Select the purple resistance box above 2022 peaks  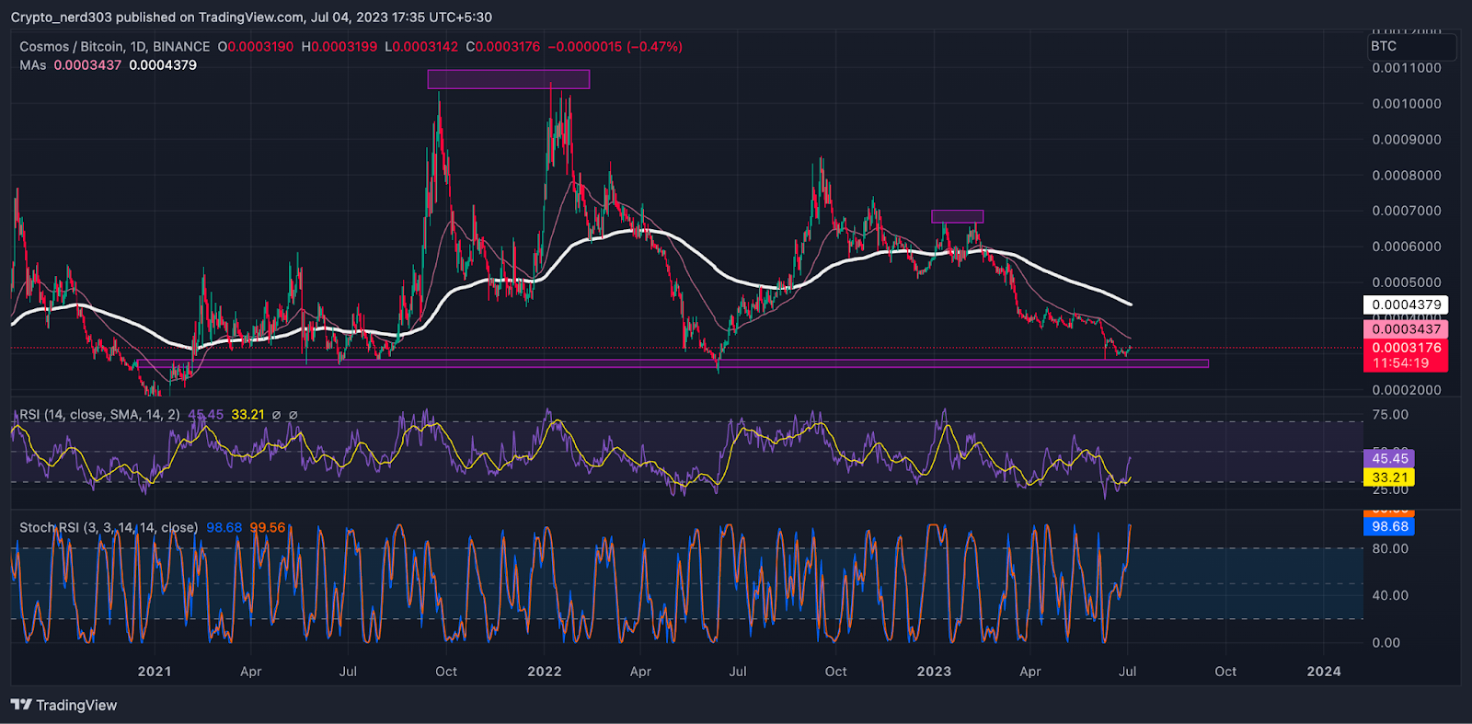pos(509,79)
